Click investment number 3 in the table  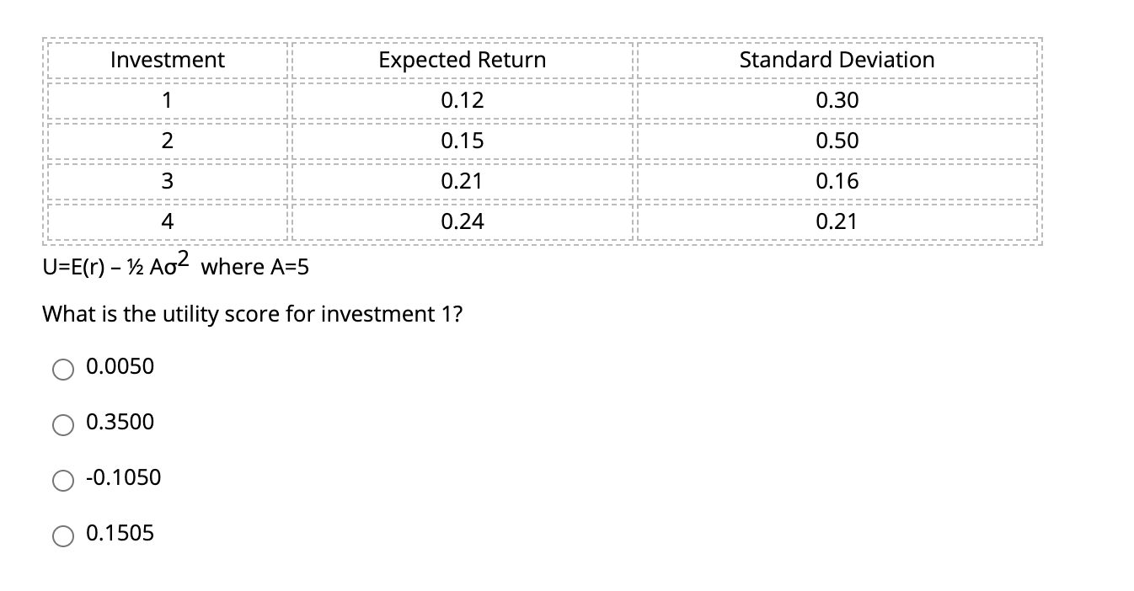pyautogui.click(x=167, y=180)
